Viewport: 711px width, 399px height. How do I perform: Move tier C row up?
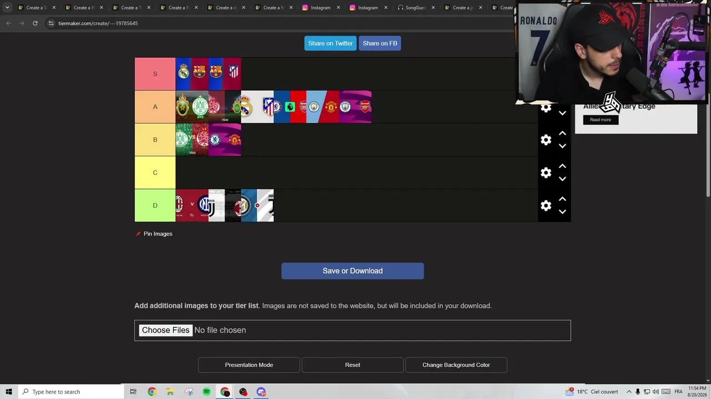562,166
